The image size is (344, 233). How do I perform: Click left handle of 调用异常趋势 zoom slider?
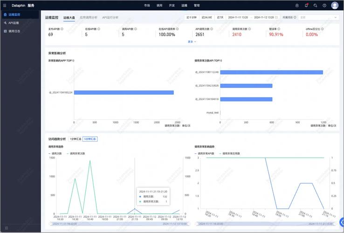[x=50, y=224]
